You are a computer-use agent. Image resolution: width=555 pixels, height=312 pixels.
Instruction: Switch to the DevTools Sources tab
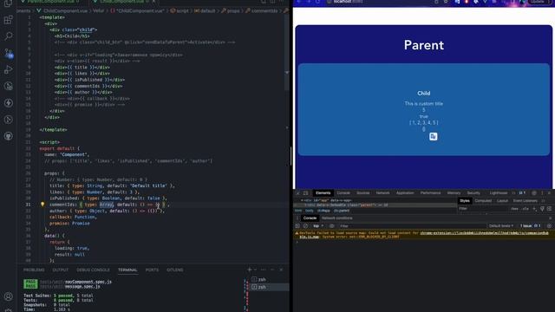(x=362, y=193)
